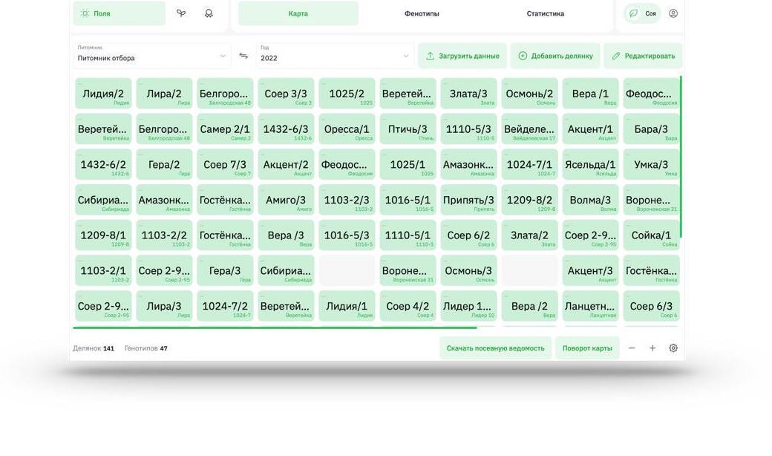Viewport: 772px width, 456px height.
Task: Select plot 1209-8/1
Action: [x=103, y=235]
